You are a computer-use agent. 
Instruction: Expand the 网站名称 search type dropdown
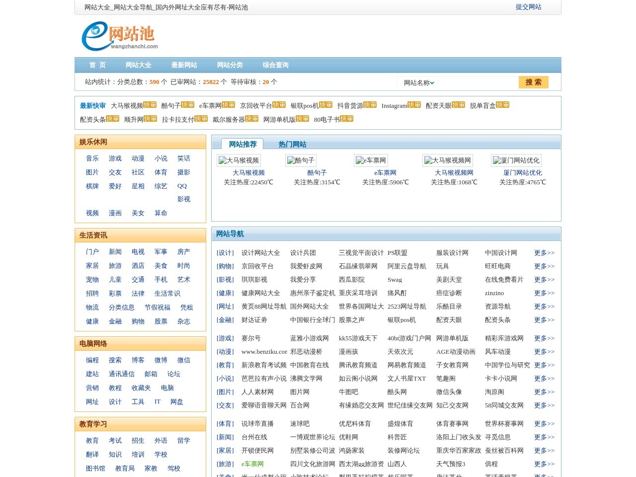pos(419,83)
